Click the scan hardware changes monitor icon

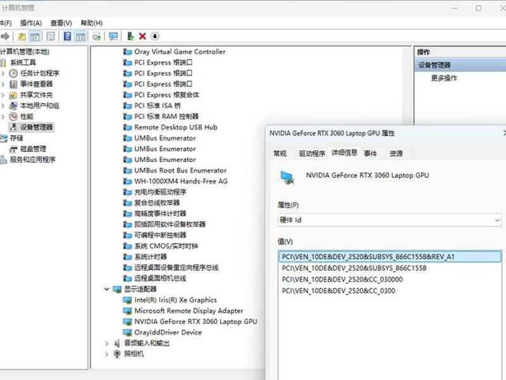coord(113,36)
